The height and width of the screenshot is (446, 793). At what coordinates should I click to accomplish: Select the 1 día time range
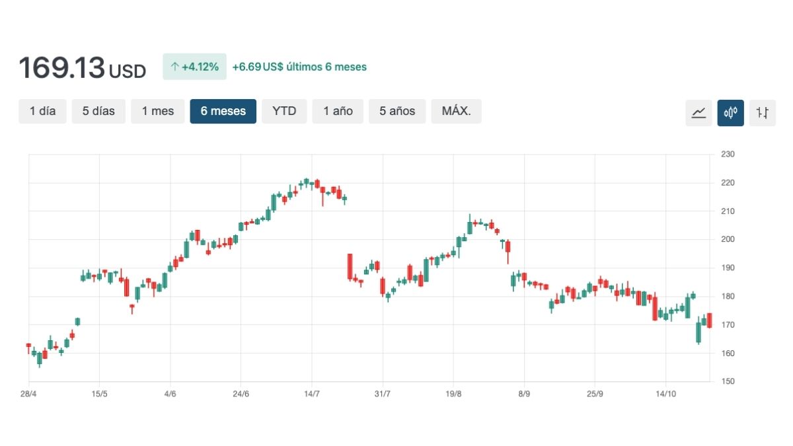[x=42, y=111]
